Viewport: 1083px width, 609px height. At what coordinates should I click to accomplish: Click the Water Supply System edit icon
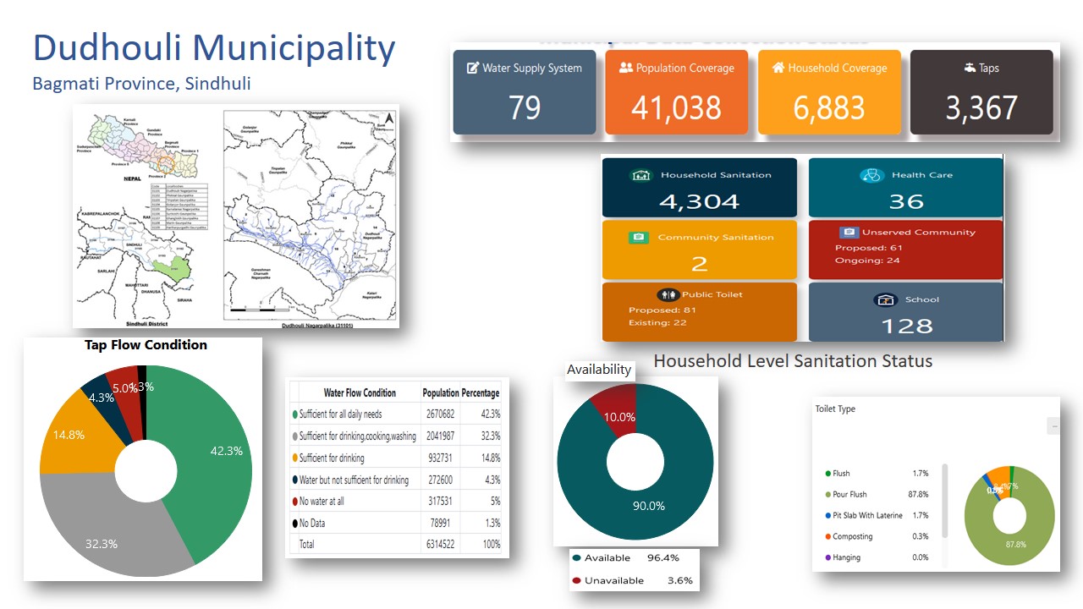coord(473,69)
